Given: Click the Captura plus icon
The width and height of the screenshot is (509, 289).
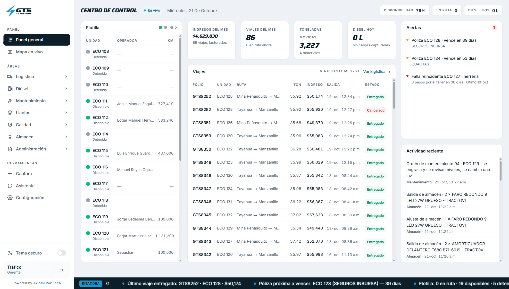Looking at the screenshot, I should point(10,174).
